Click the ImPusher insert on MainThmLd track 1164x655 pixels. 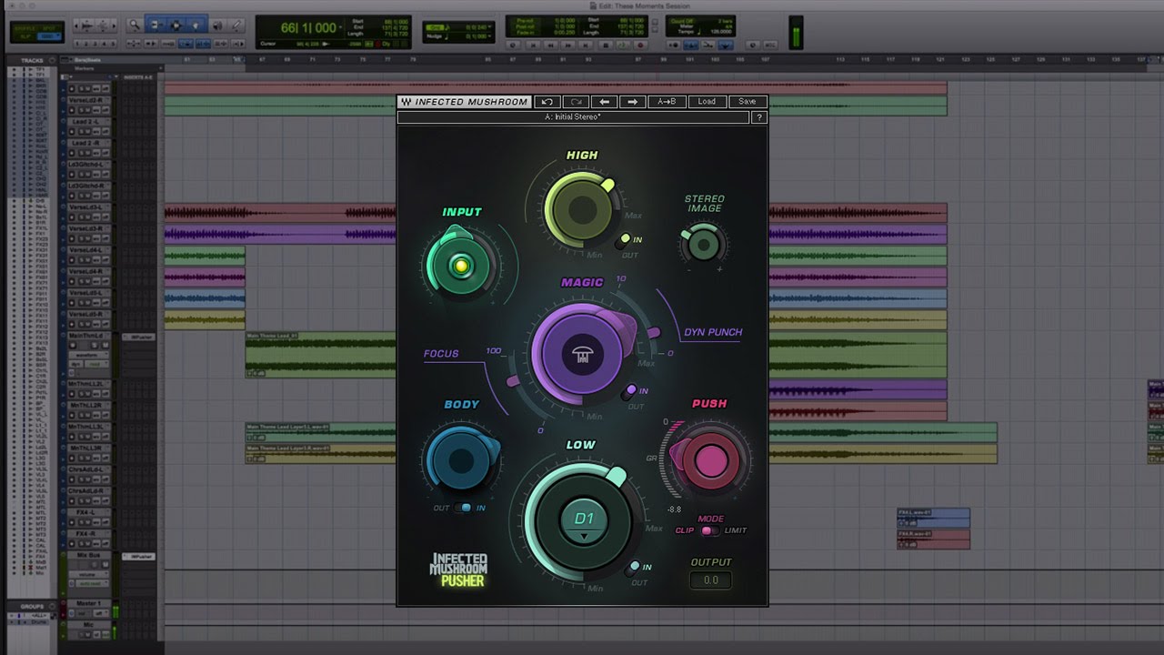(x=138, y=337)
